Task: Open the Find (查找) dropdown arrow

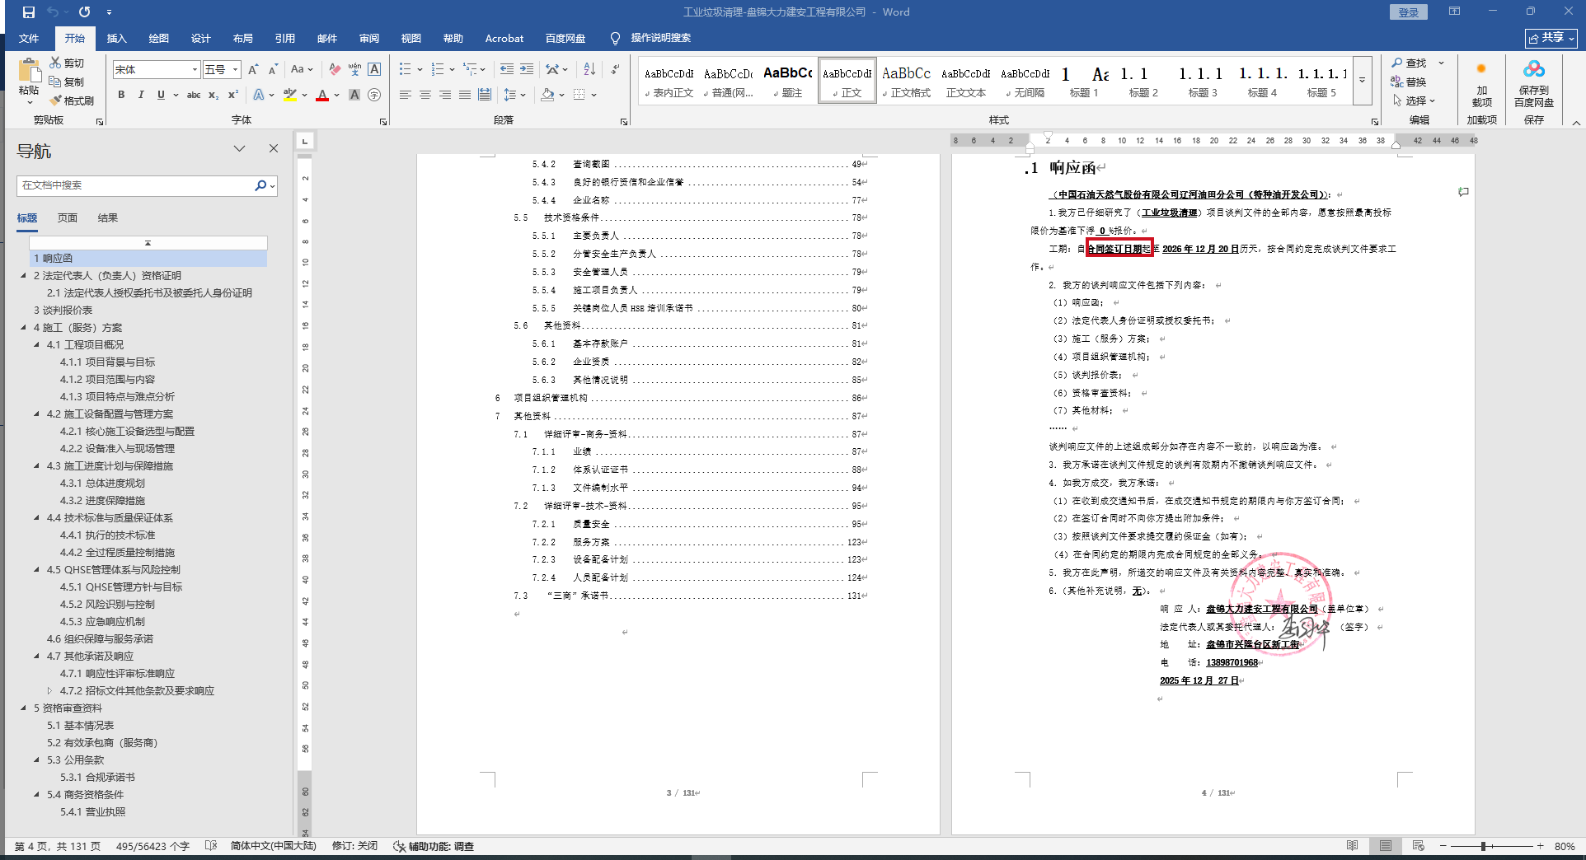Action: pos(1441,63)
